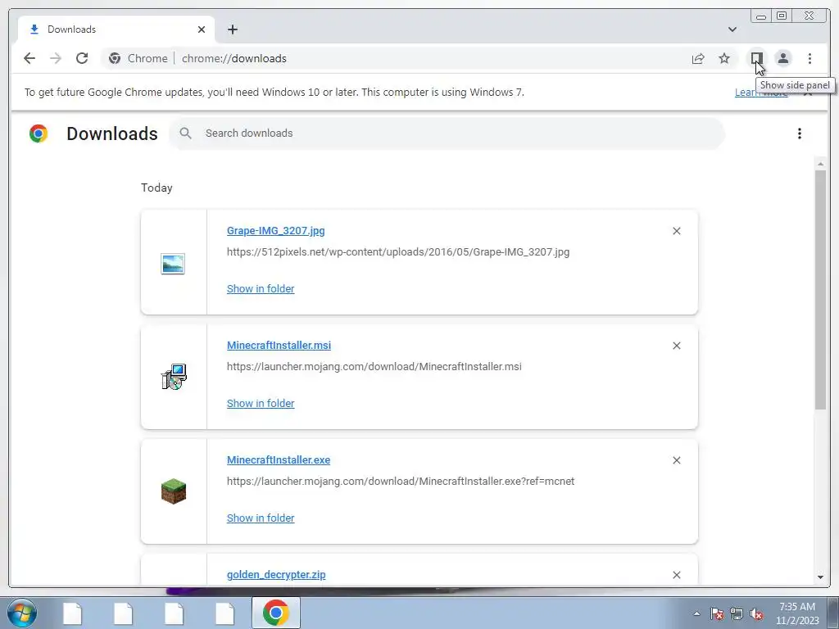Open the profile avatar menu
The height and width of the screenshot is (629, 839).
[x=782, y=58]
